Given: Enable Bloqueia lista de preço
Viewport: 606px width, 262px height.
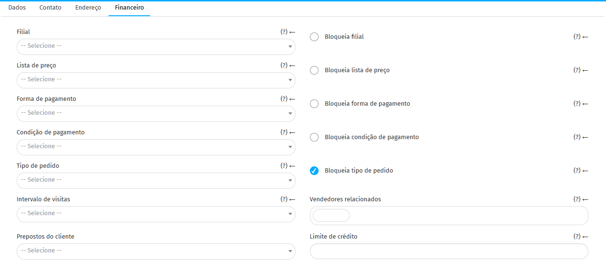Looking at the screenshot, I should click(x=314, y=70).
